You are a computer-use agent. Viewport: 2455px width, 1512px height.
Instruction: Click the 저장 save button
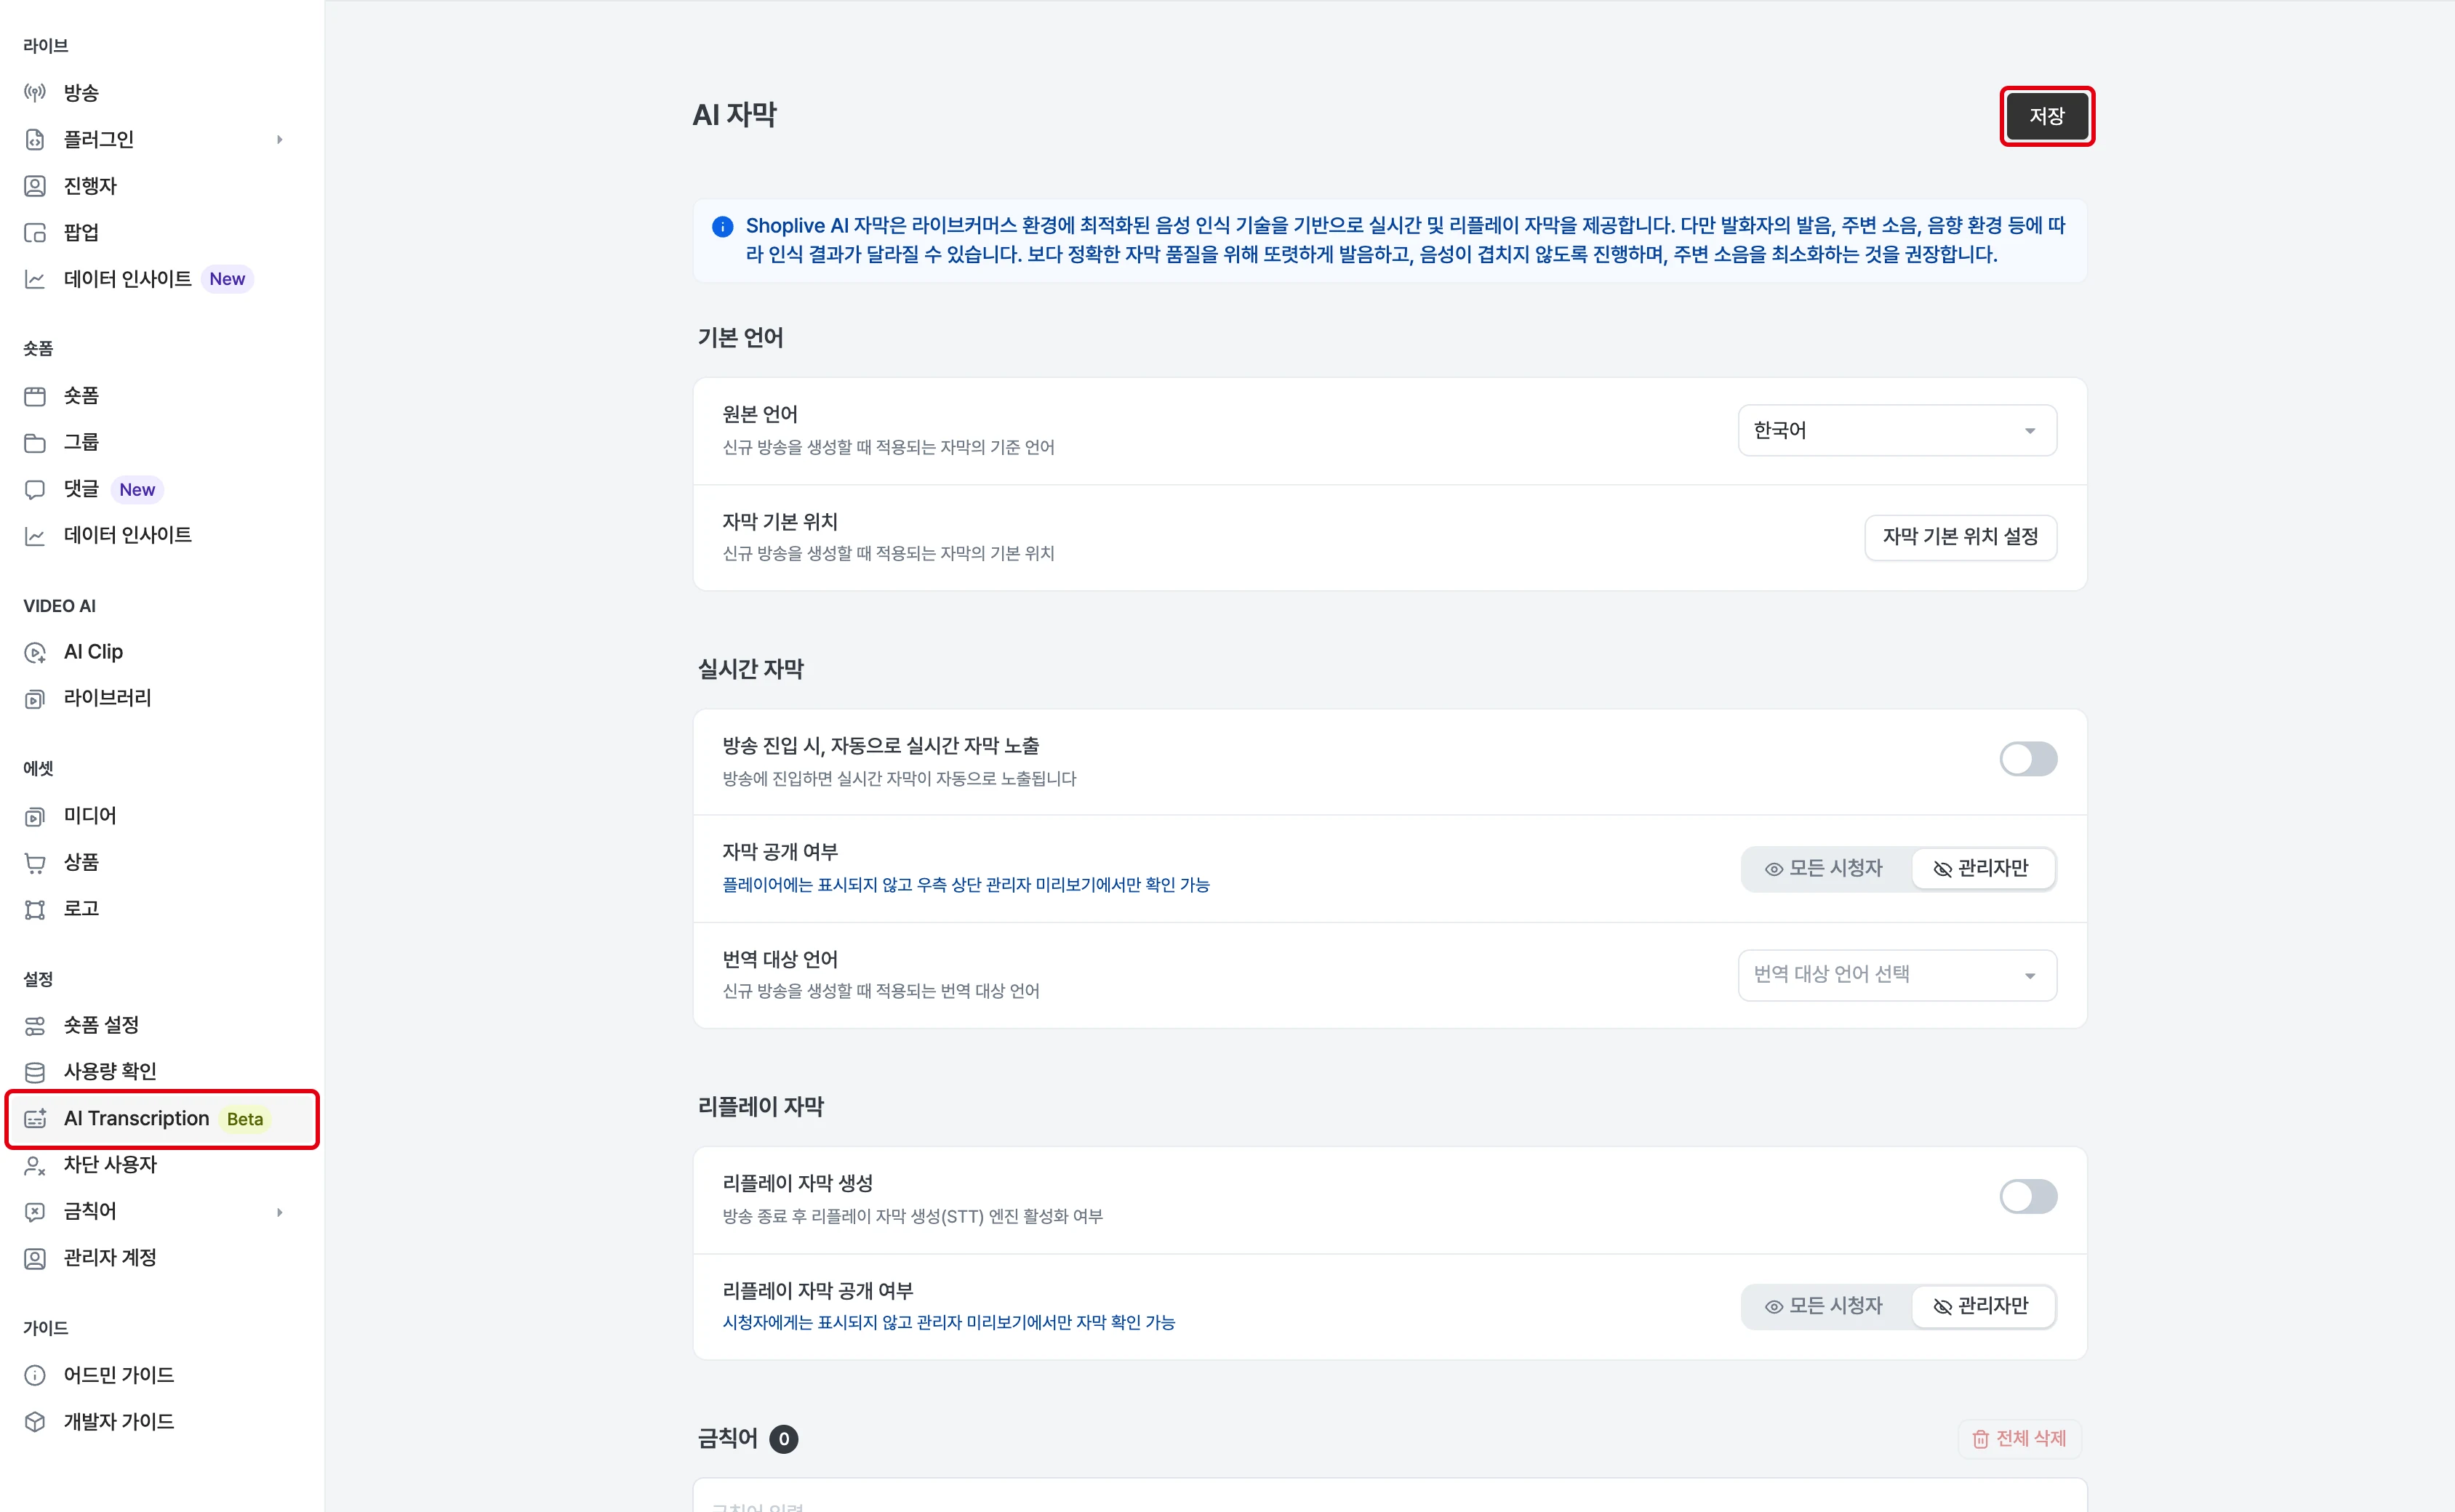pyautogui.click(x=2046, y=116)
